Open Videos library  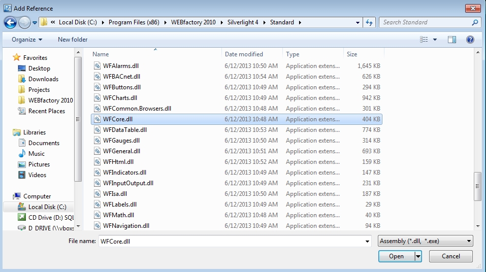[37, 175]
